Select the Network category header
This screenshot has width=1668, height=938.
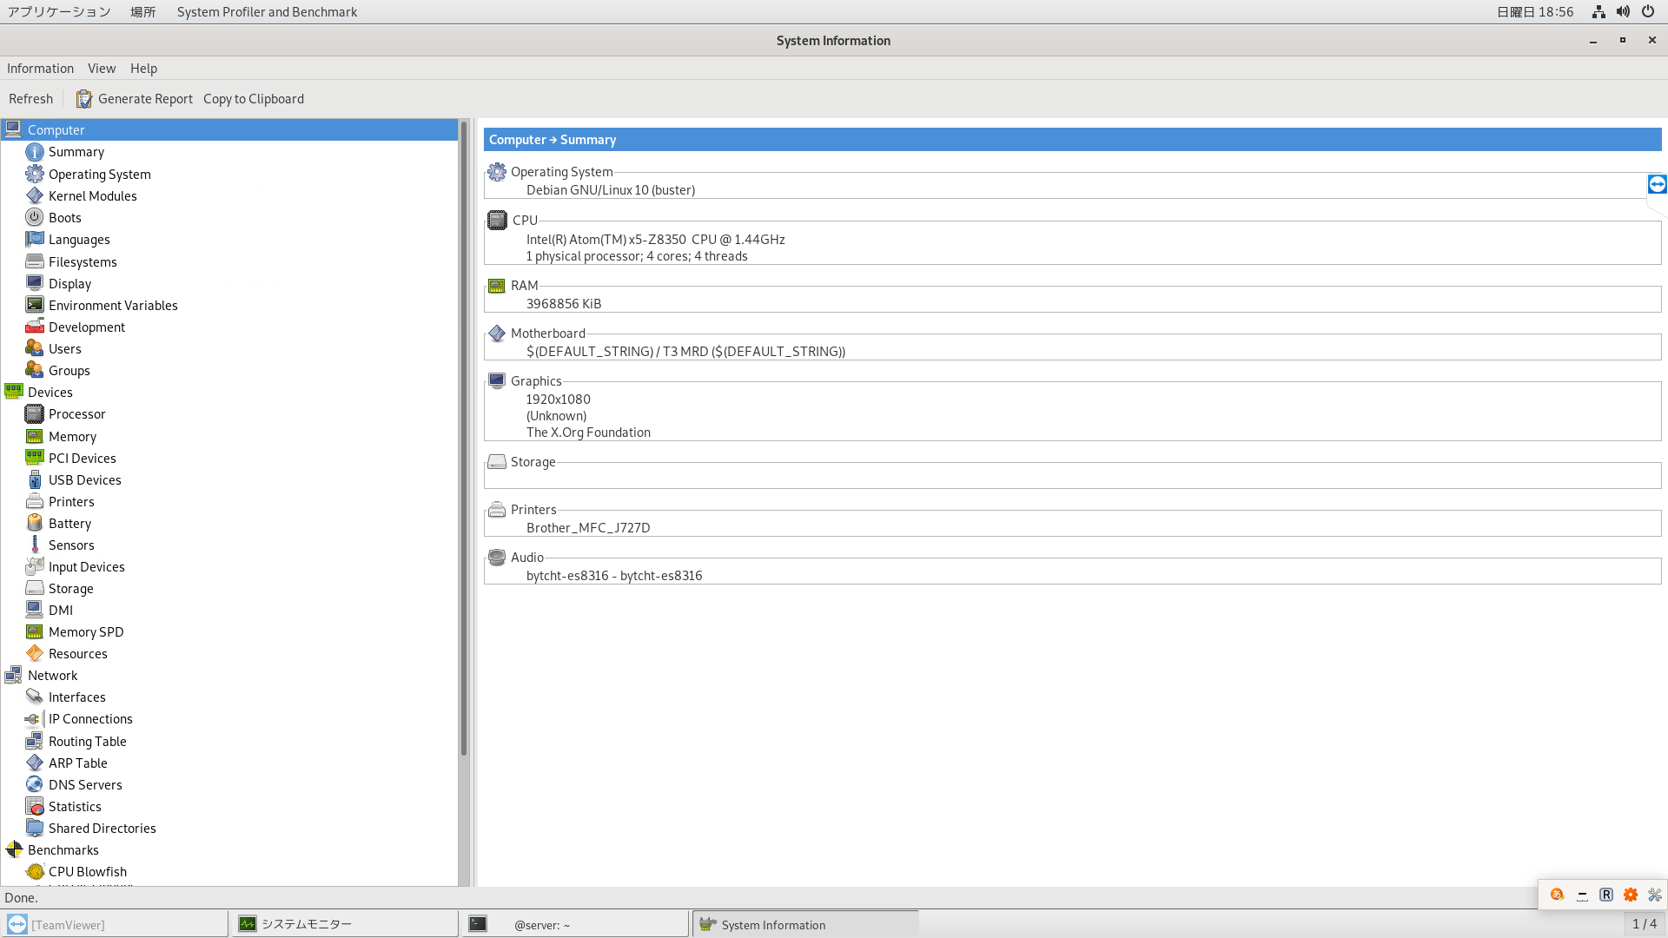pyautogui.click(x=52, y=676)
